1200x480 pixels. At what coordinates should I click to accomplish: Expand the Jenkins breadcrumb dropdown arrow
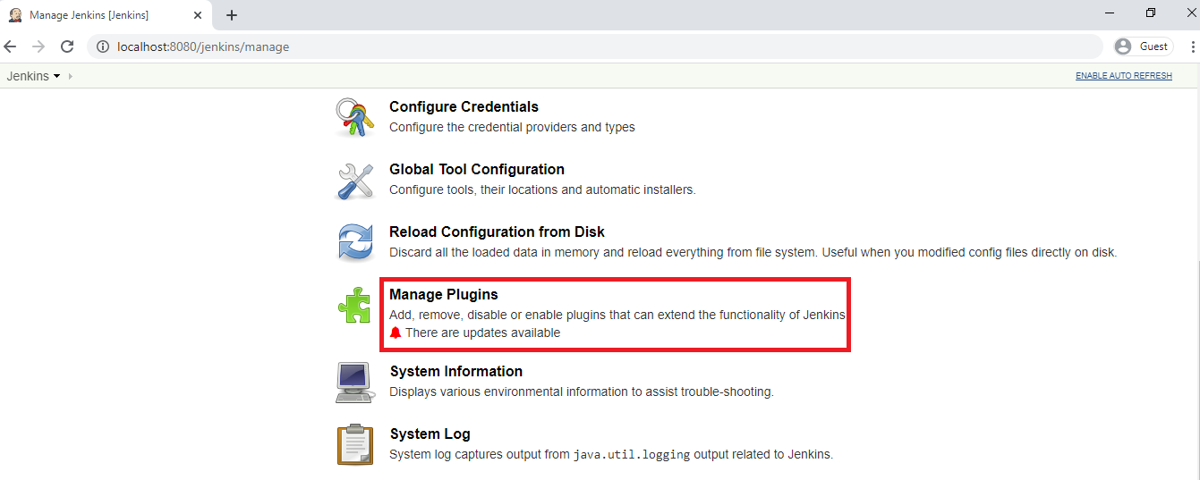pos(57,76)
